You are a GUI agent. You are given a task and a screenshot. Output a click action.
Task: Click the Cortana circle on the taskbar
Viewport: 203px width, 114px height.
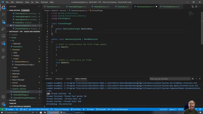point(33,112)
